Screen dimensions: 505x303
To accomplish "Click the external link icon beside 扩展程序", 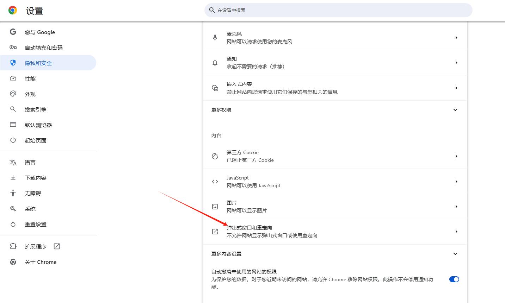I will coord(57,246).
